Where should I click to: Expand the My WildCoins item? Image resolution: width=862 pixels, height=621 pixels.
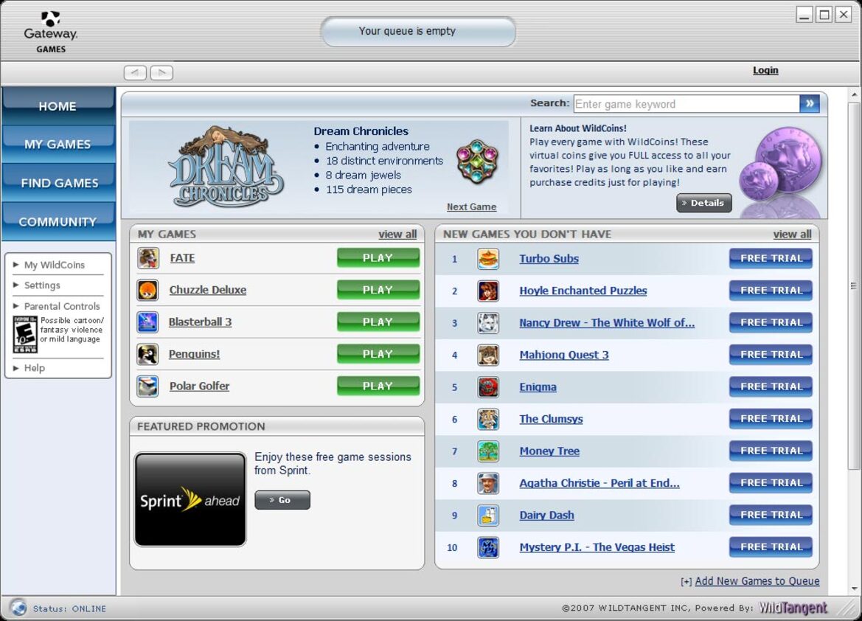coord(54,265)
